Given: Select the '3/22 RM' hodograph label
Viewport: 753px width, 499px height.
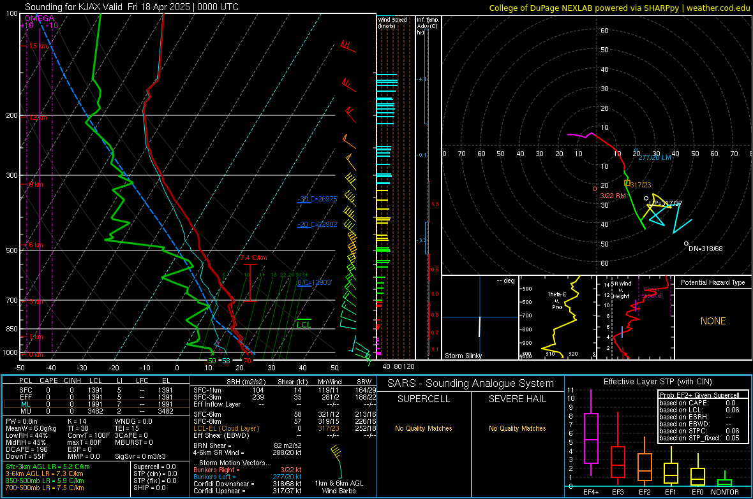Looking at the screenshot, I should (x=613, y=196).
